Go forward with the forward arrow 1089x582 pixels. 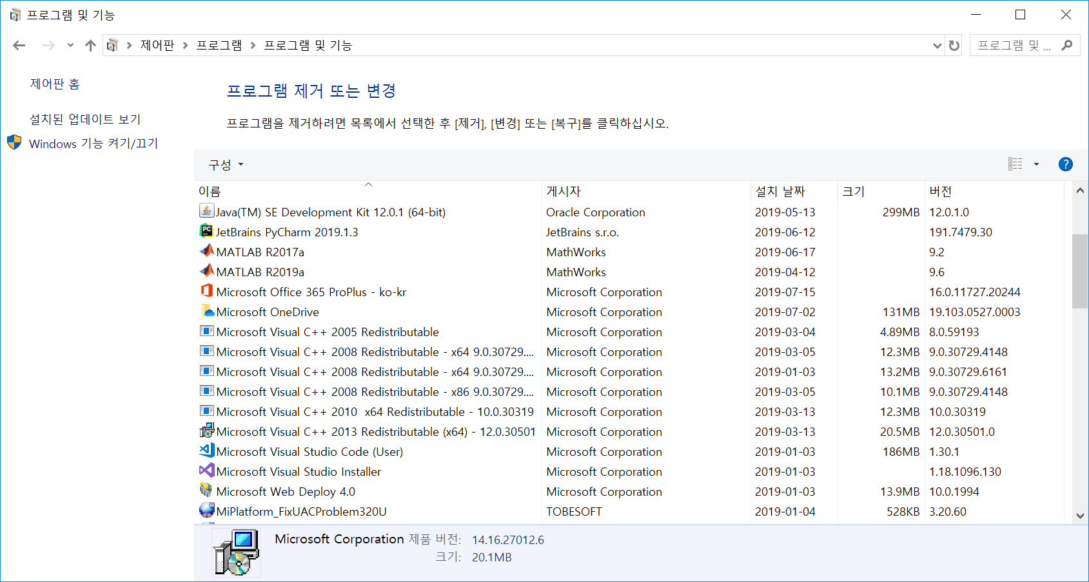[48, 45]
